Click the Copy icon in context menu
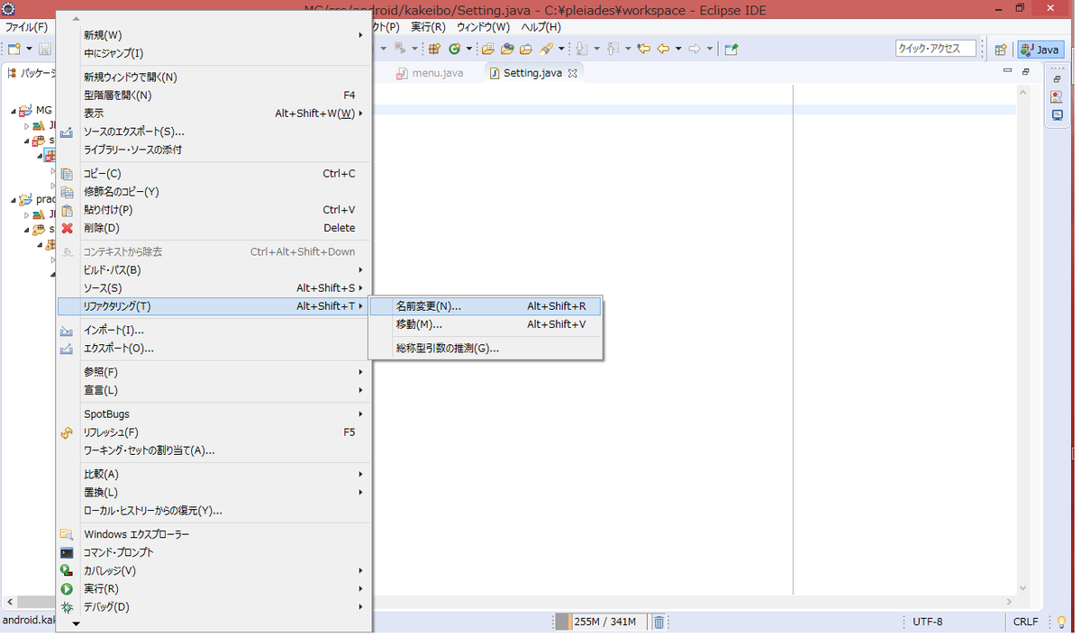Screen dimensions: 1081x636 [67, 174]
